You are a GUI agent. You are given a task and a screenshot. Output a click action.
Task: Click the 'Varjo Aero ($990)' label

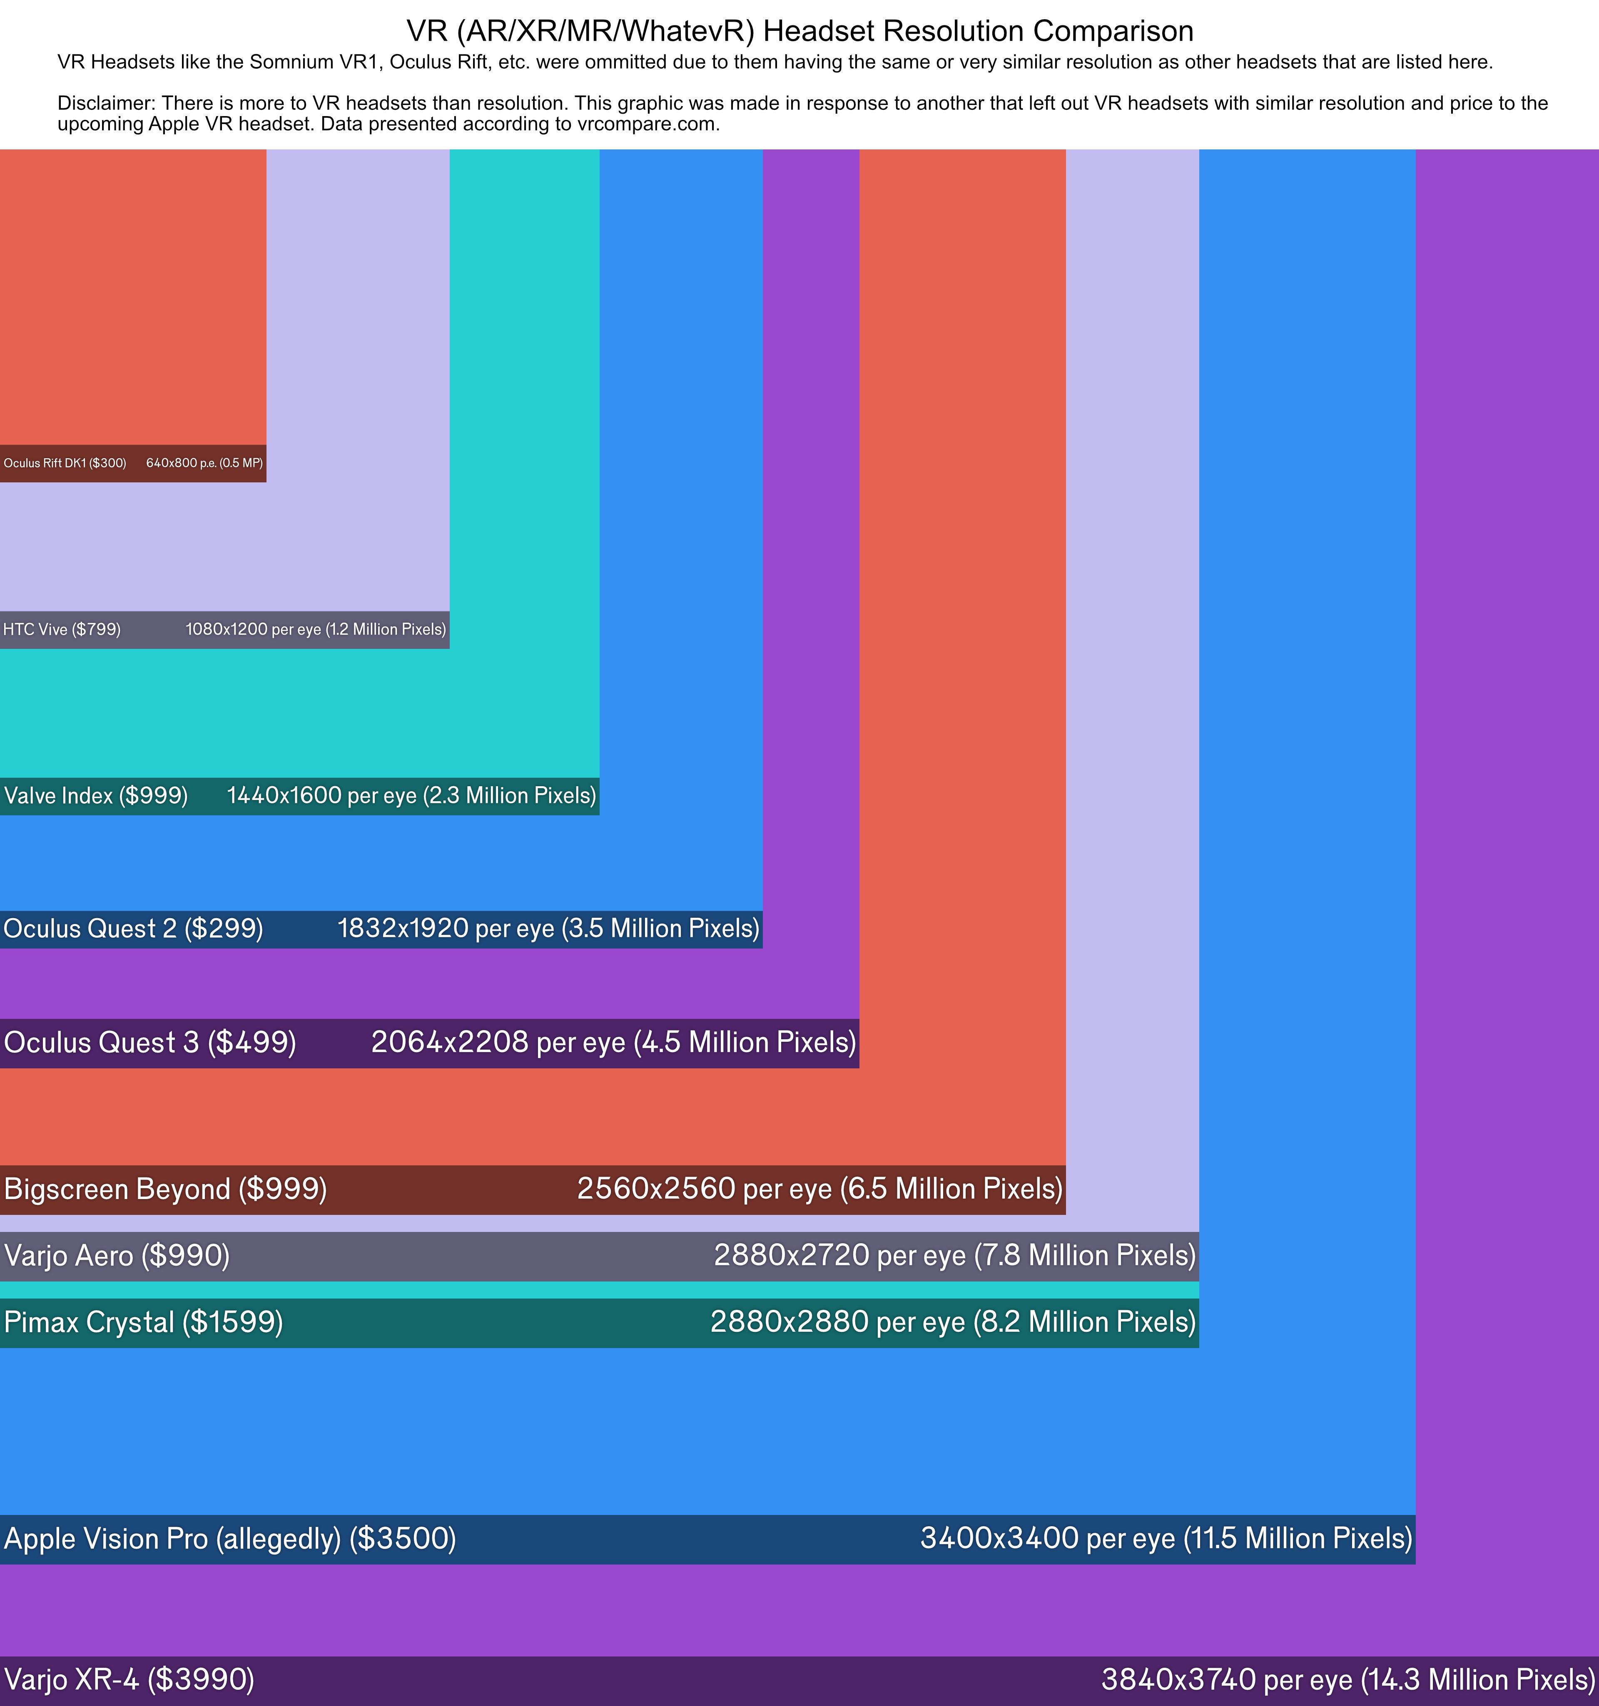(117, 1257)
